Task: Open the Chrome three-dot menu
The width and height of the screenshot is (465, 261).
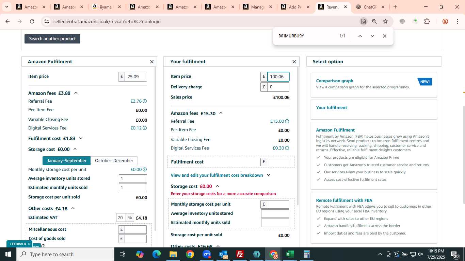Action: tap(457, 21)
